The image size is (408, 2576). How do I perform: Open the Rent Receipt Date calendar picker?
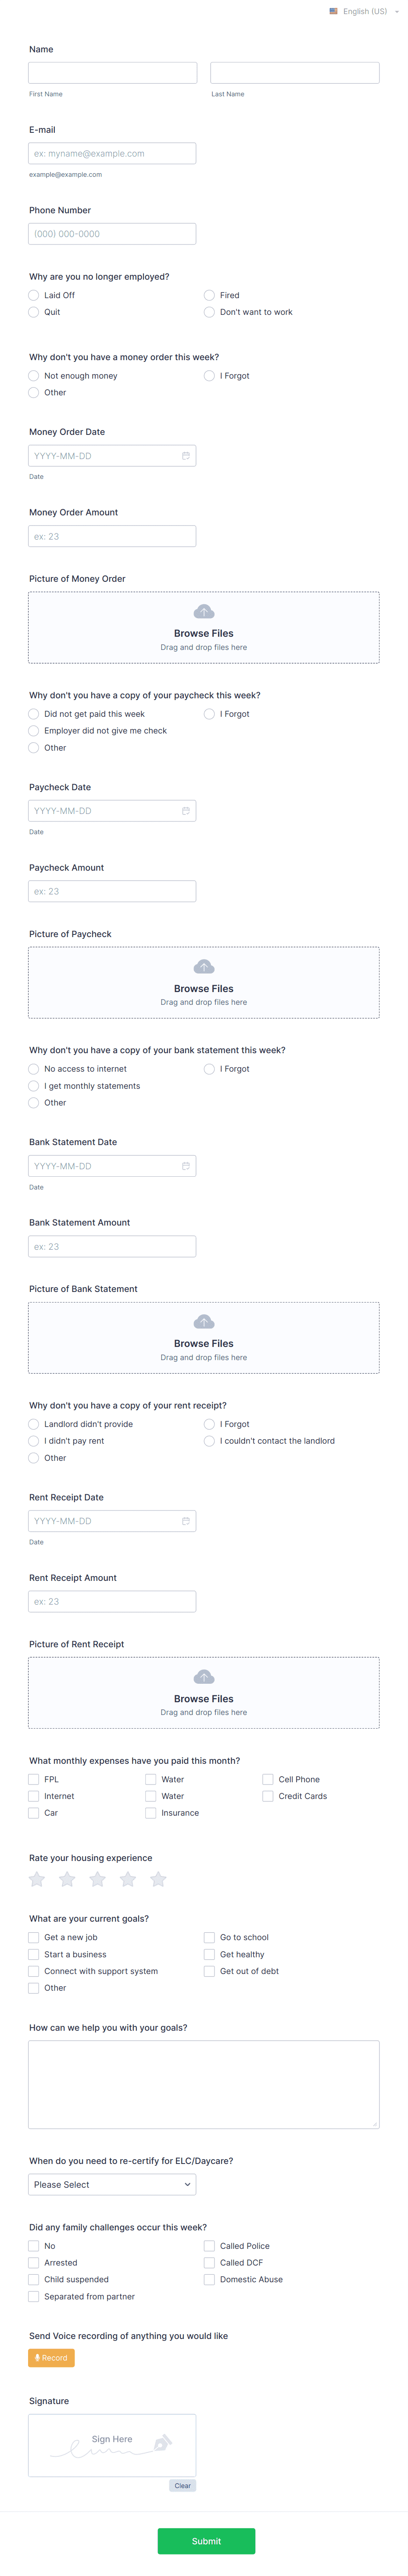pos(186,1520)
